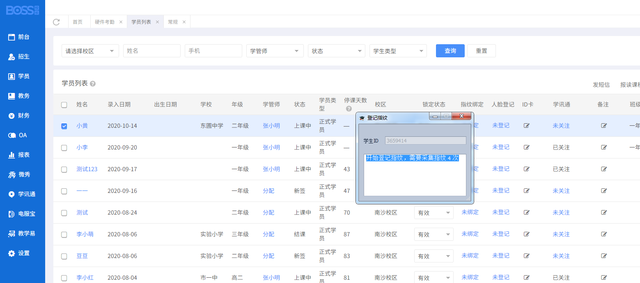Click the help icon under 停课天数
The height and width of the screenshot is (283, 640).
click(x=349, y=109)
